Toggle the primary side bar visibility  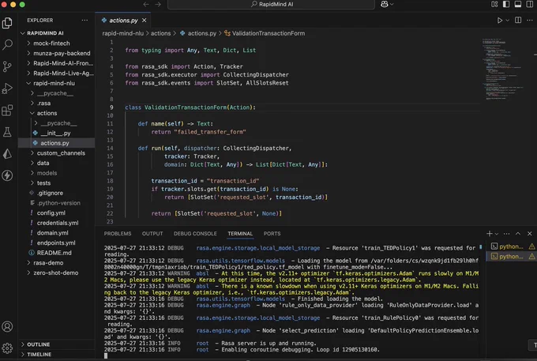506,4
